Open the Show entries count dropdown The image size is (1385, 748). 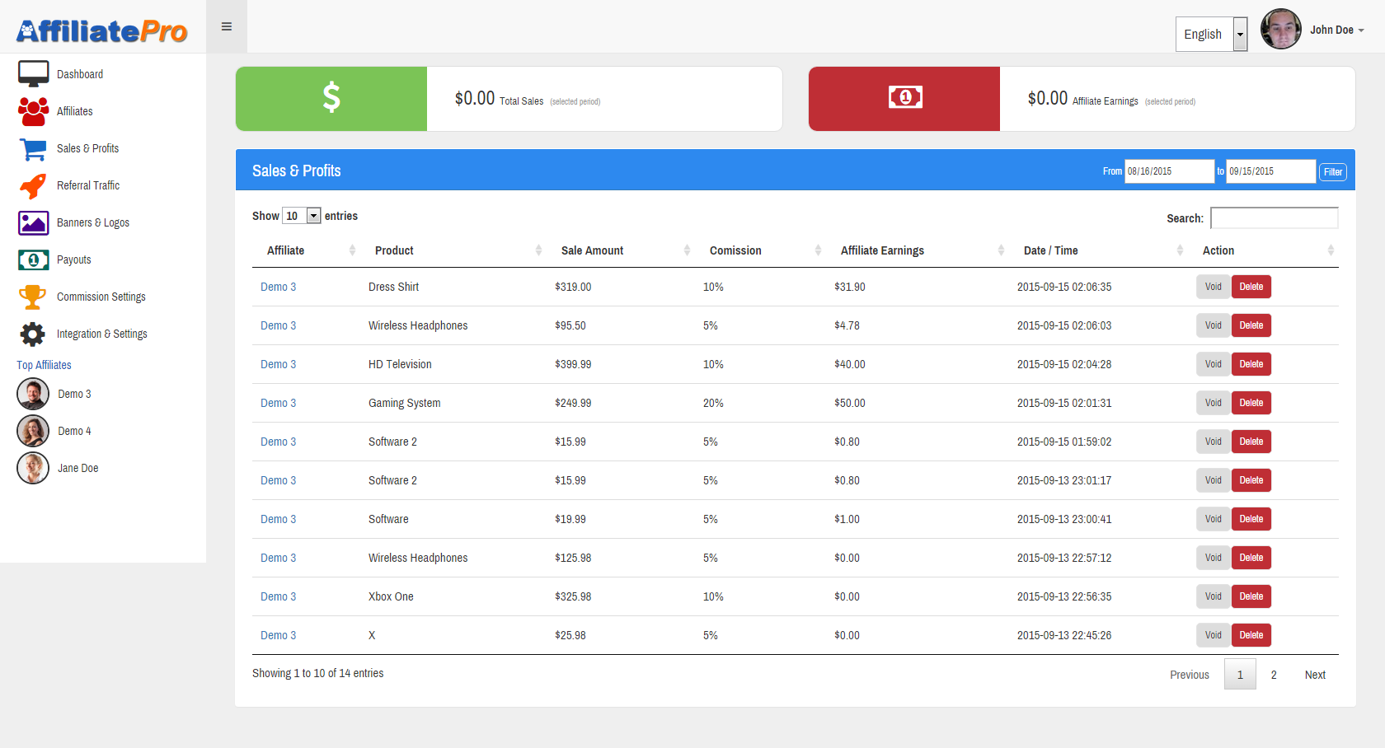coord(301,216)
